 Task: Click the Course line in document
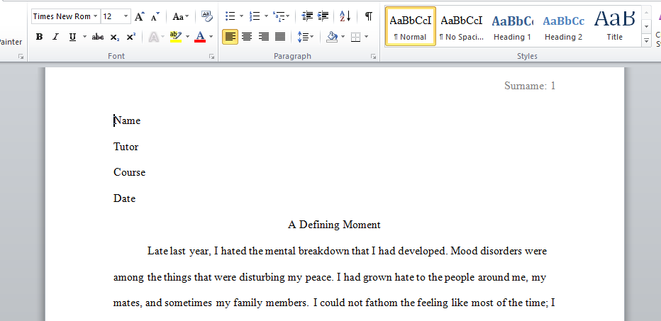tap(129, 172)
